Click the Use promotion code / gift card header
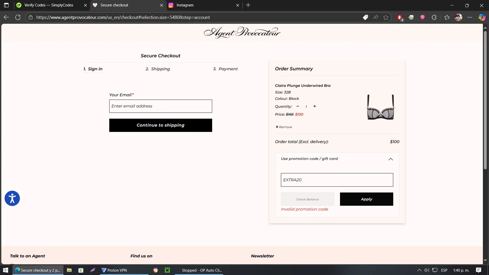This screenshot has width=489, height=275. (337, 159)
